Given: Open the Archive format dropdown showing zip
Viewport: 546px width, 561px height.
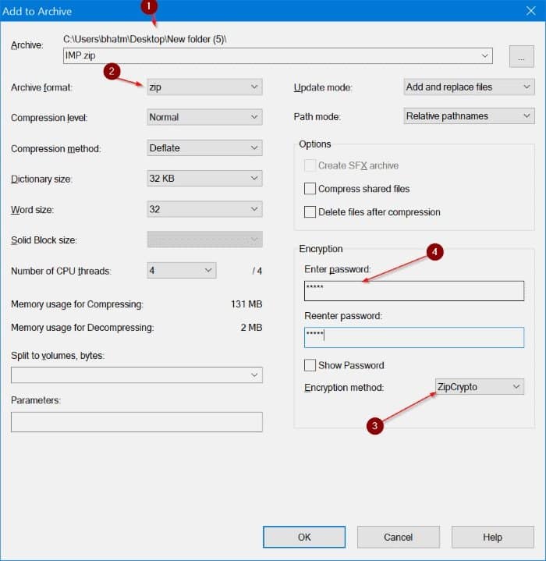Looking at the screenshot, I should click(x=204, y=87).
